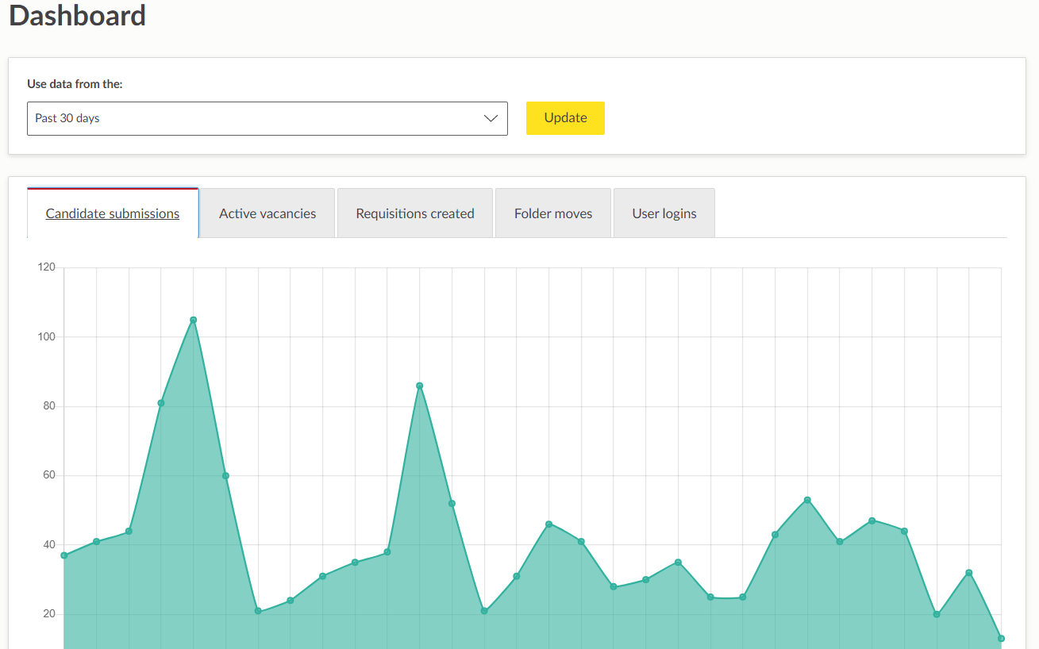Select the second-highest peak data point near 86
Image resolution: width=1039 pixels, height=649 pixels.
420,386
